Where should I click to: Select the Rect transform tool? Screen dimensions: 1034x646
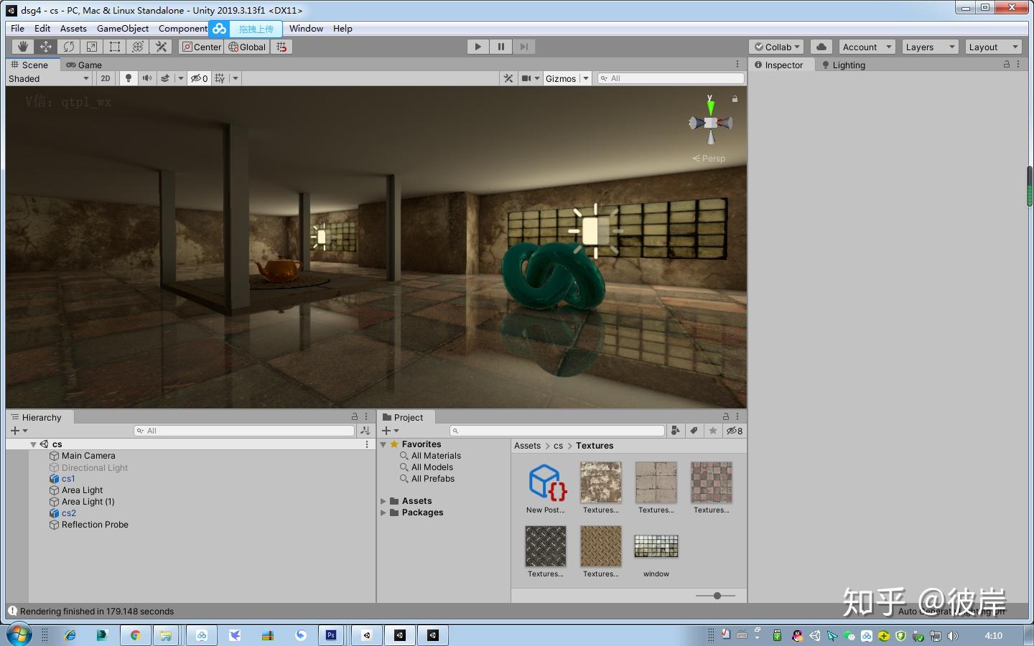pyautogui.click(x=114, y=46)
